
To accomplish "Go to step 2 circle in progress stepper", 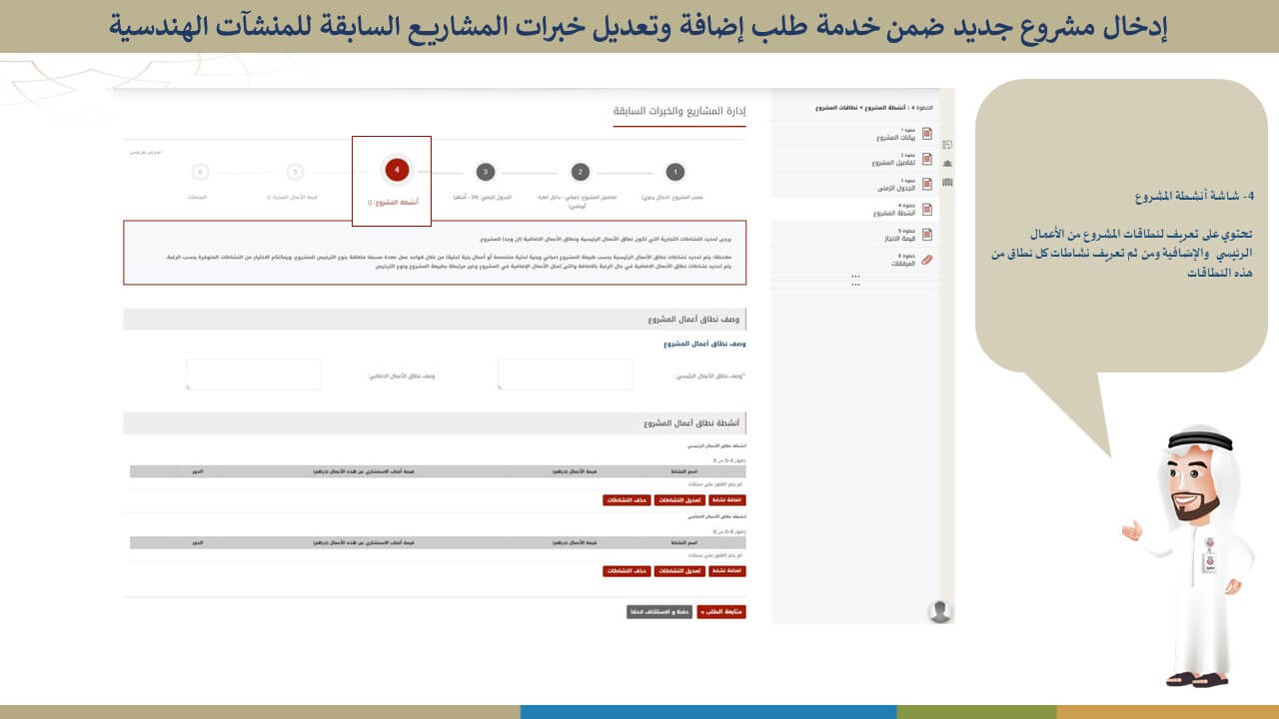I will [x=581, y=172].
